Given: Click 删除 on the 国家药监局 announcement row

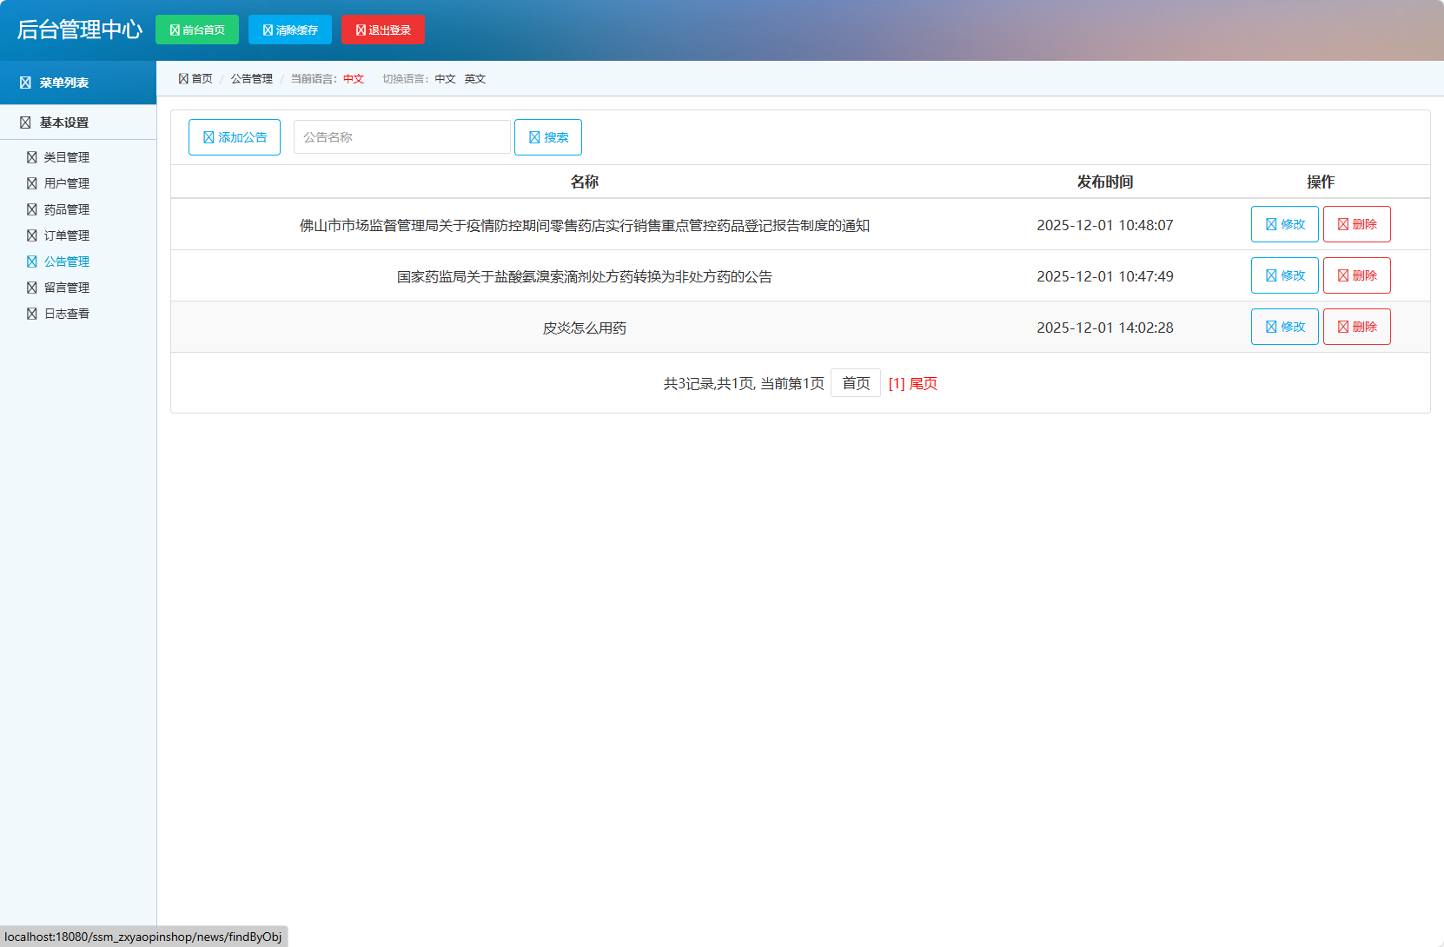Looking at the screenshot, I should point(1356,275).
